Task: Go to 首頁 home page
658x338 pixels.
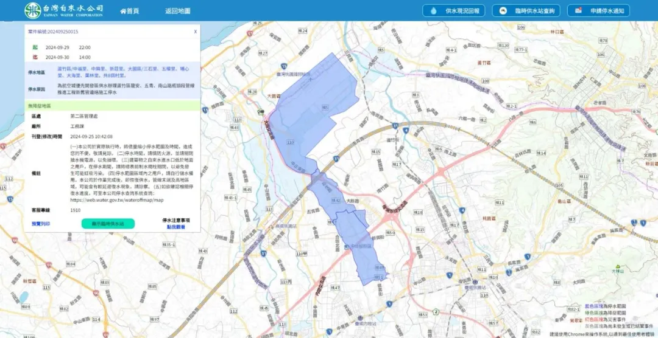Action: 130,12
